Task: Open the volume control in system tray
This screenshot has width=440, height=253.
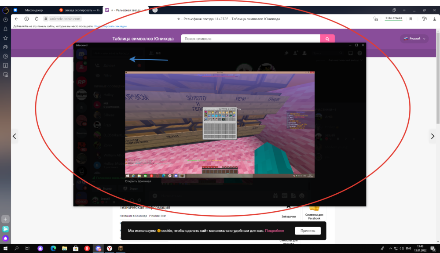Action: point(402,248)
